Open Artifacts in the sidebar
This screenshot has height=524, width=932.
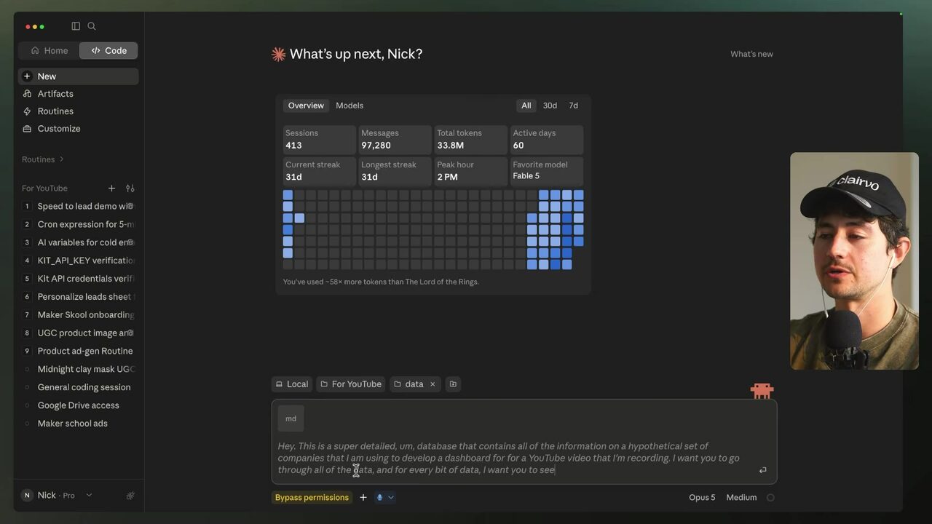[79, 94]
